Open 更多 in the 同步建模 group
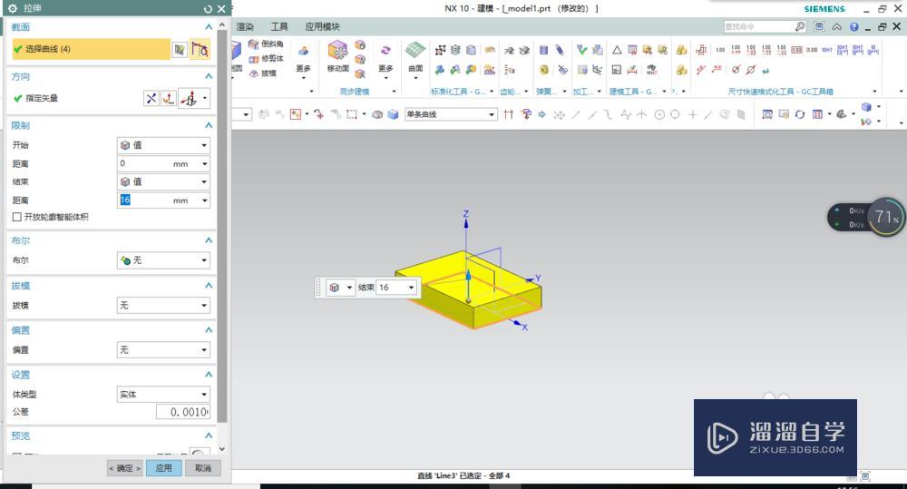 pos(385,60)
